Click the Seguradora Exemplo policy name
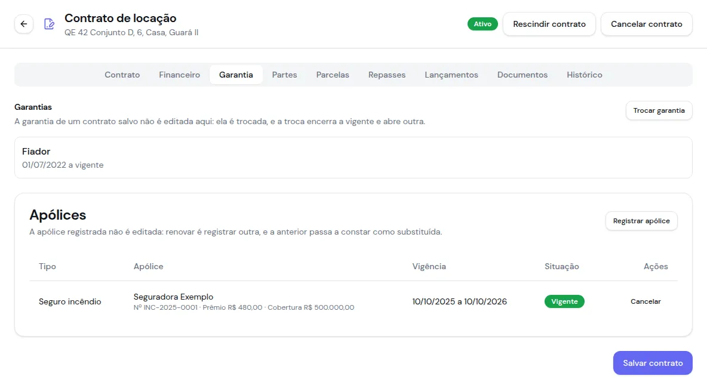Image resolution: width=707 pixels, height=382 pixels. [173, 297]
